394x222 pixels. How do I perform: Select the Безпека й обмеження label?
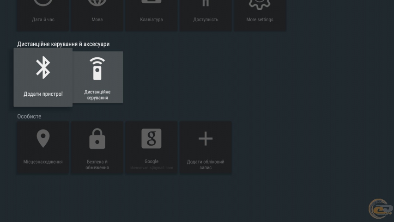tap(97, 165)
